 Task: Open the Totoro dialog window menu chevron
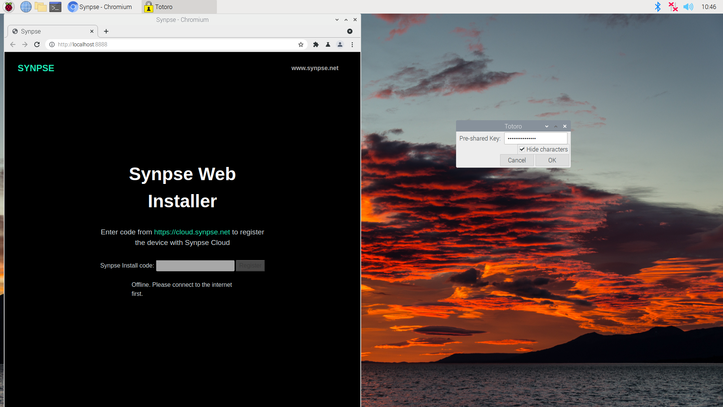pos(547,126)
